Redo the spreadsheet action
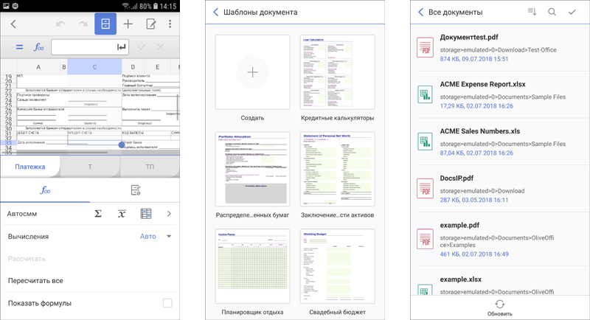This screenshot has width=590, height=320. tap(83, 24)
